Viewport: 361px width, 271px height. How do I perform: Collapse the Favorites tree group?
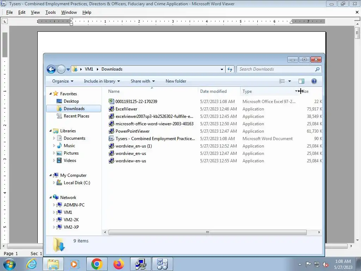pyautogui.click(x=50, y=94)
